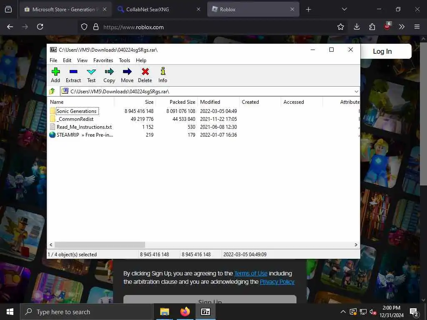Open the Help menu
The image size is (427, 320).
141,60
